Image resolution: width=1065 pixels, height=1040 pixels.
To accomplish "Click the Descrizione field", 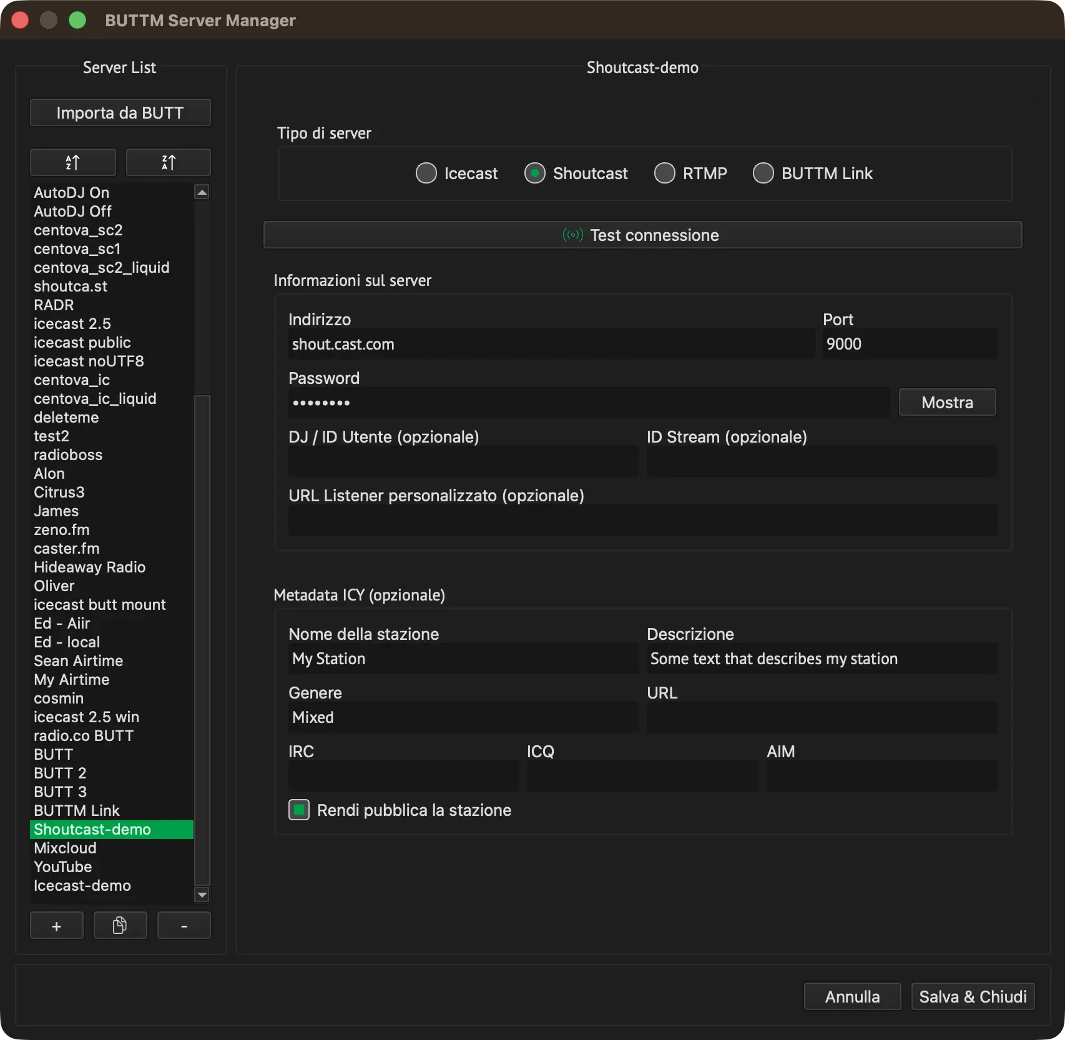I will coord(822,659).
